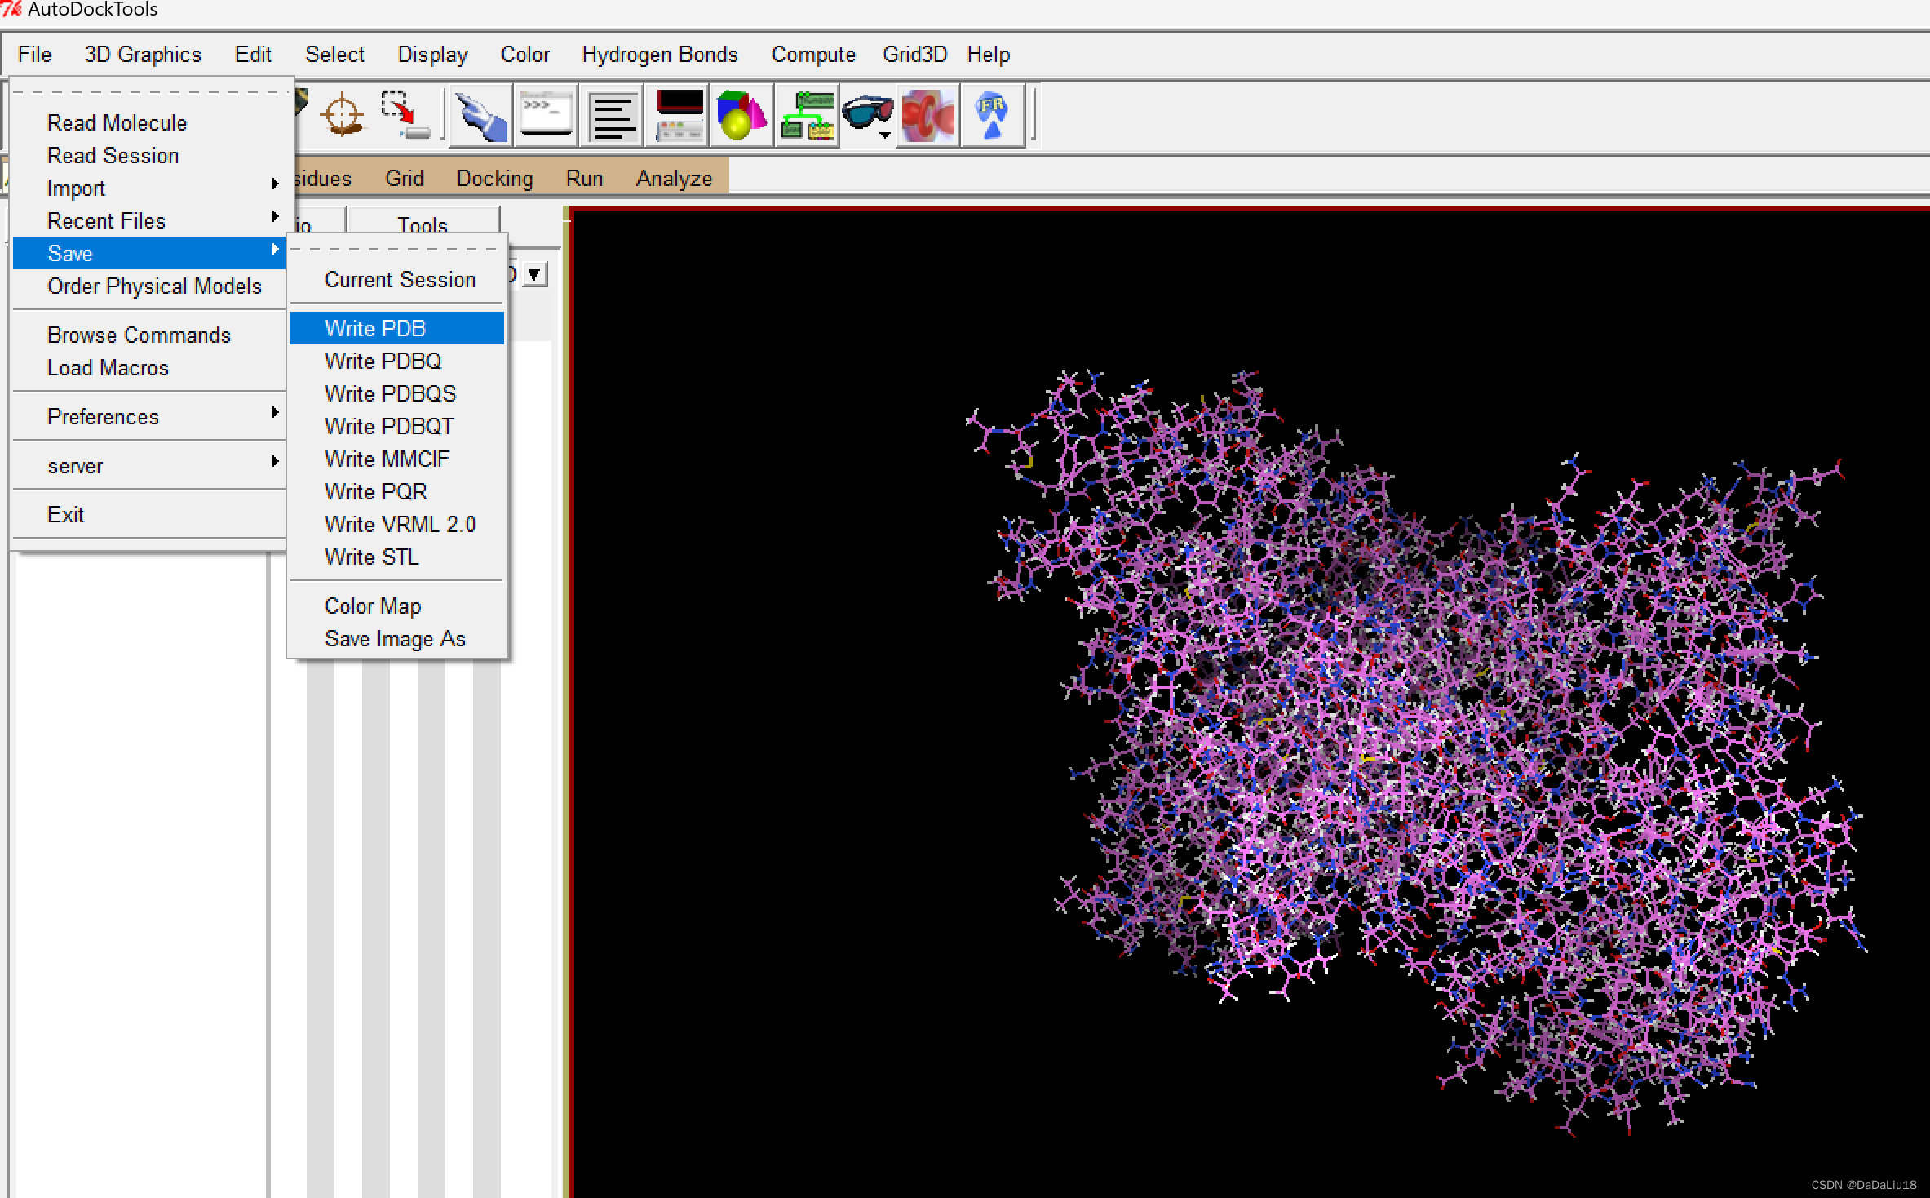The height and width of the screenshot is (1198, 1930).
Task: Choose Write PDBQT from Save submenu
Action: pyautogui.click(x=388, y=426)
